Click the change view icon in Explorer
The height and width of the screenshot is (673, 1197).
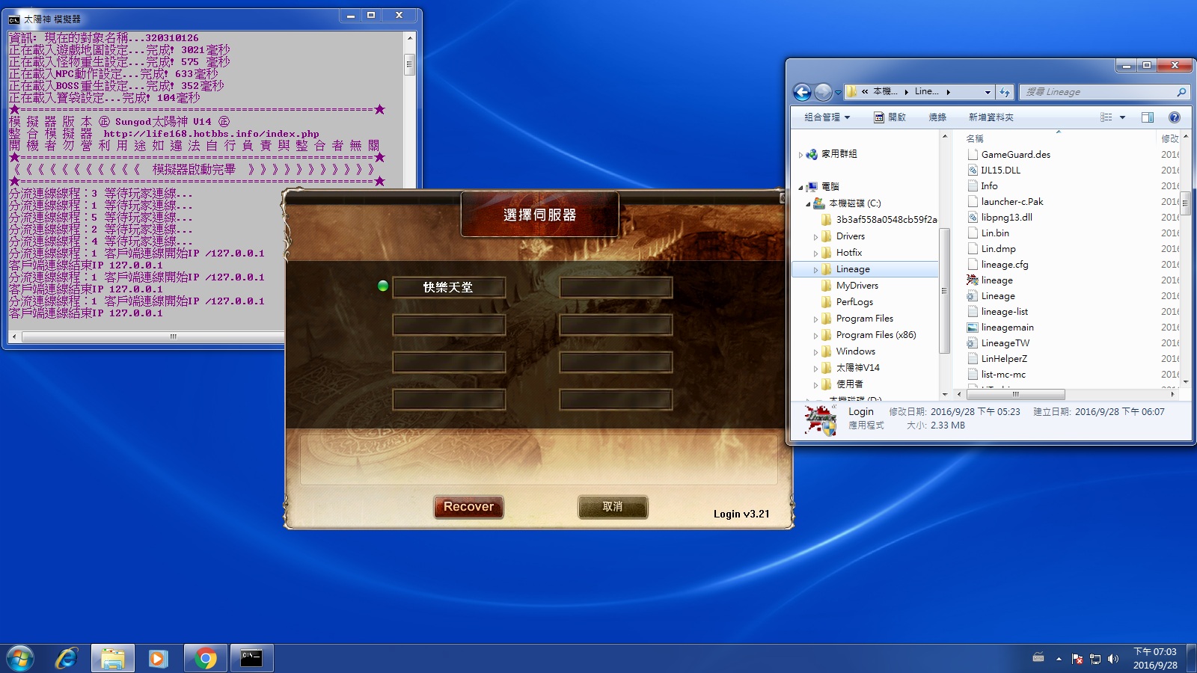coord(1106,117)
